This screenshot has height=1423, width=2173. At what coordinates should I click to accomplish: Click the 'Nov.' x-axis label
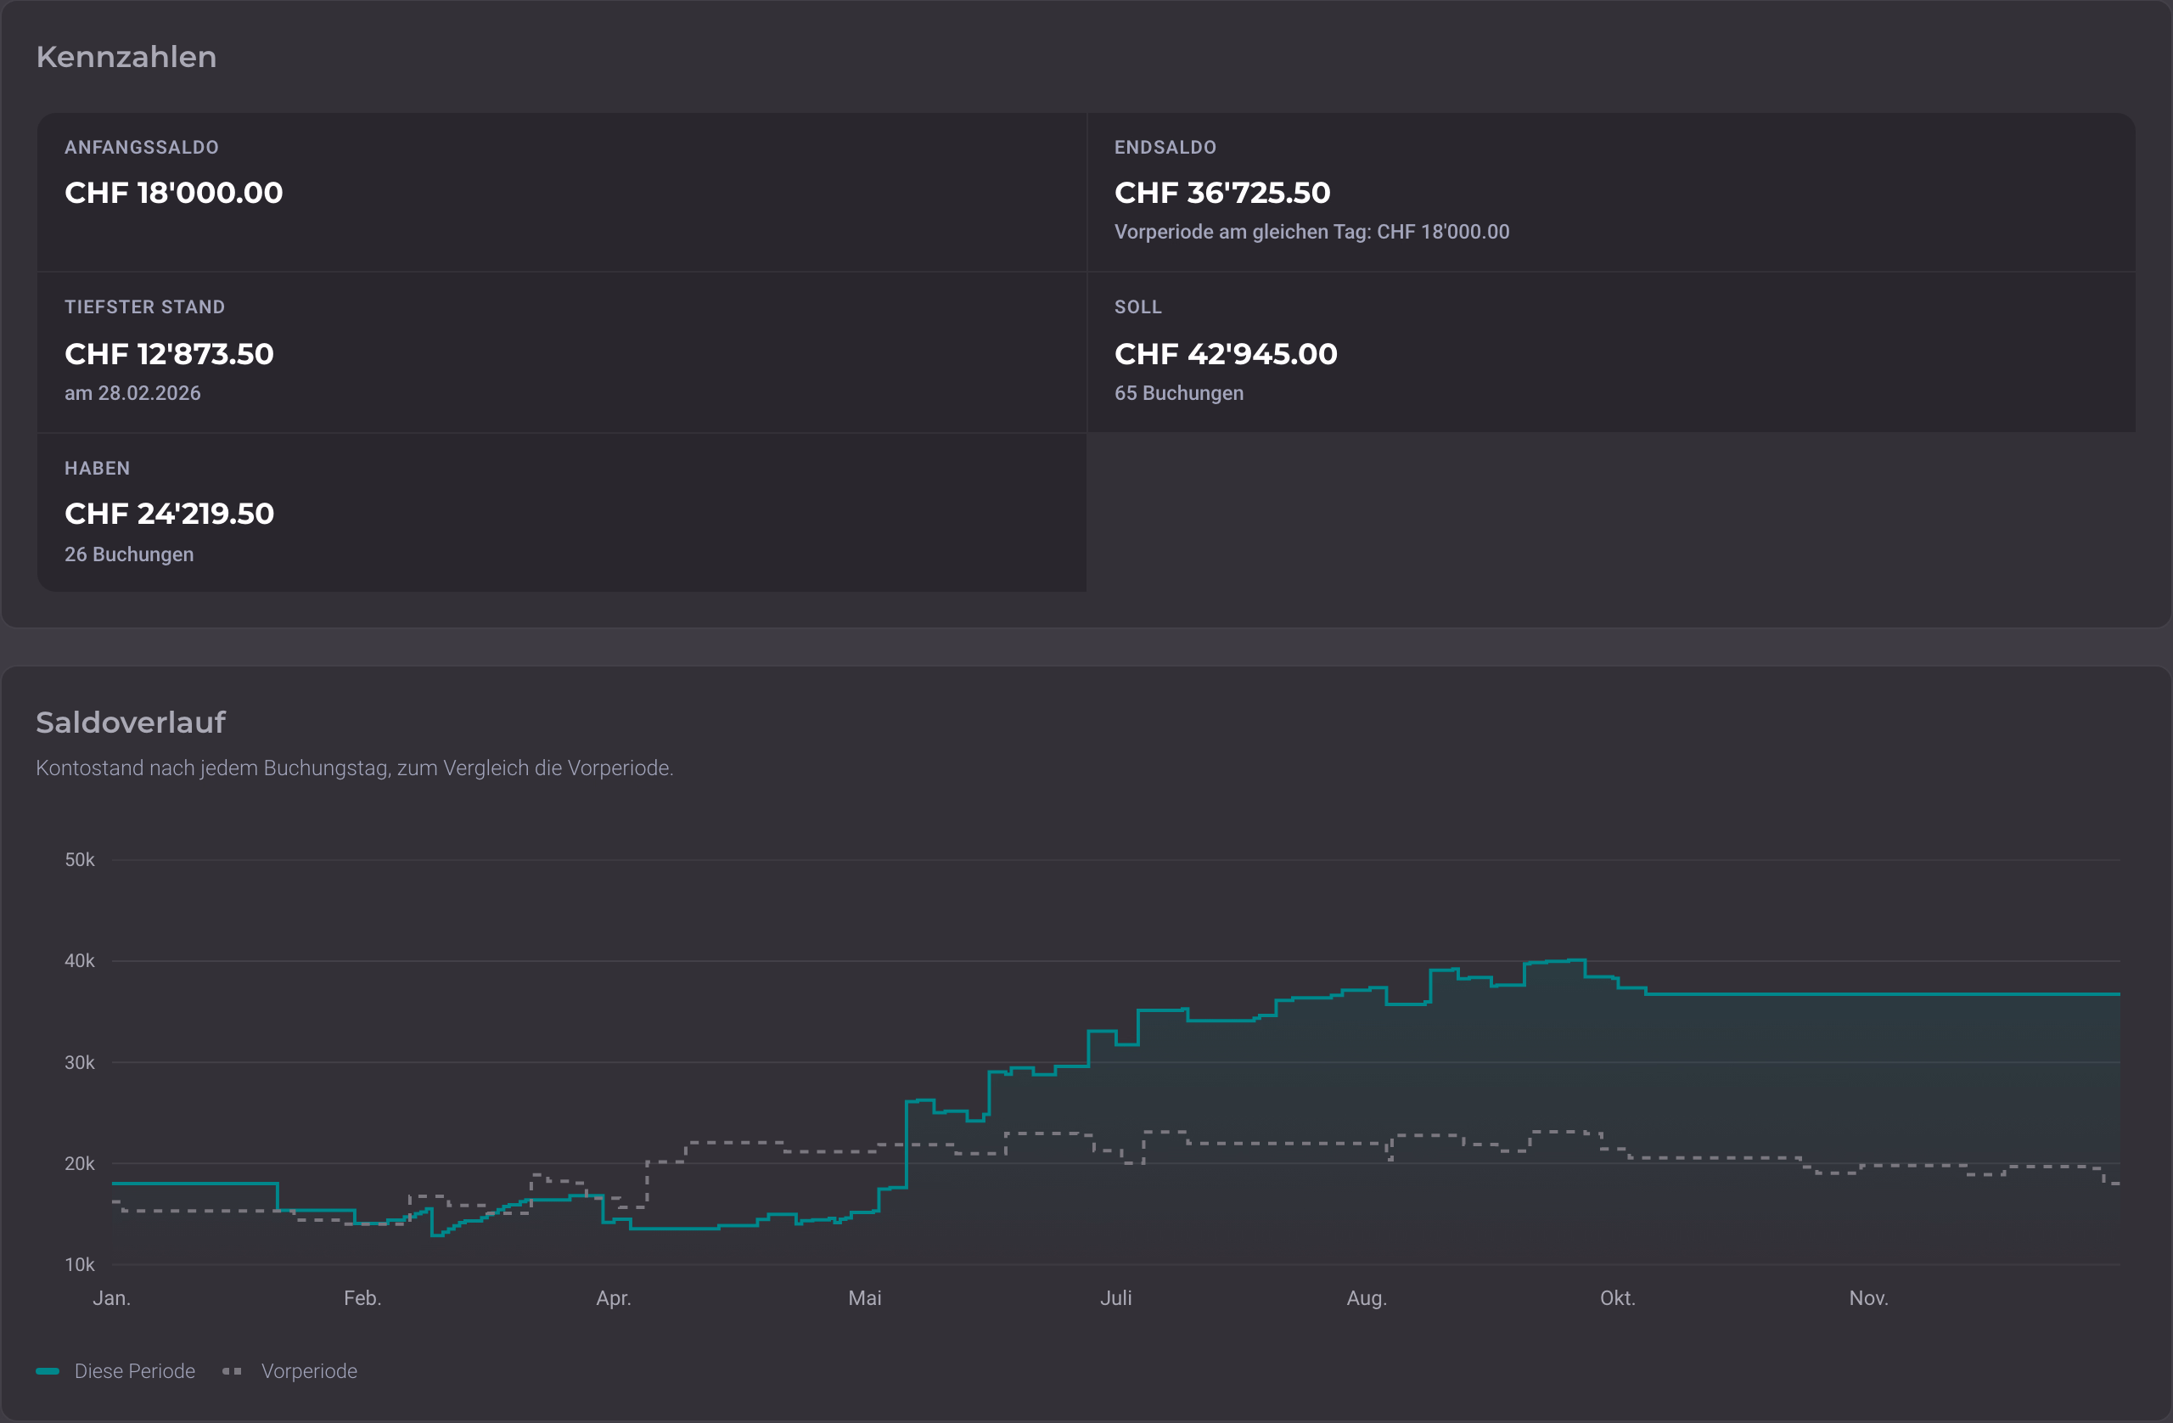(1869, 1298)
